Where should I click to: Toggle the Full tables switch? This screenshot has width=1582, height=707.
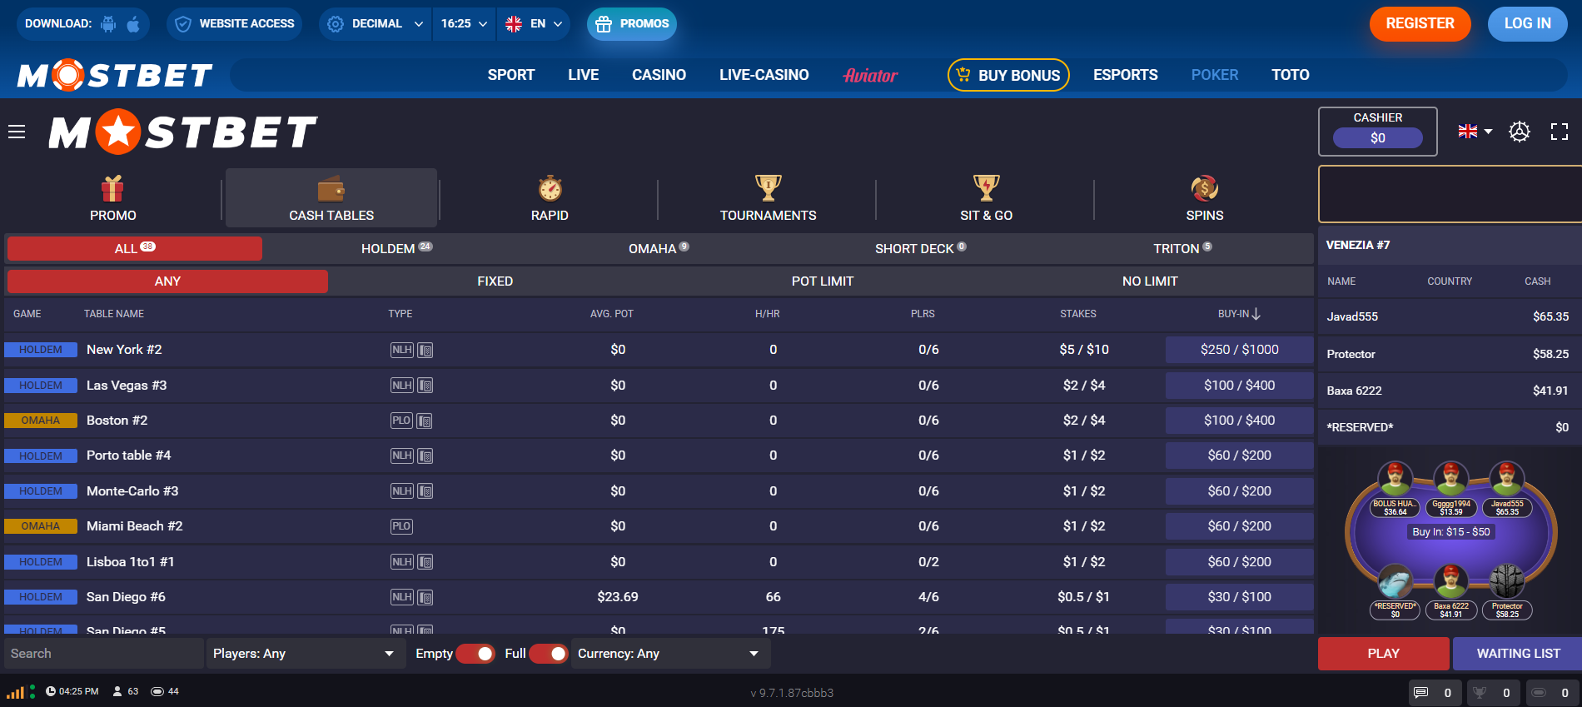pos(548,654)
